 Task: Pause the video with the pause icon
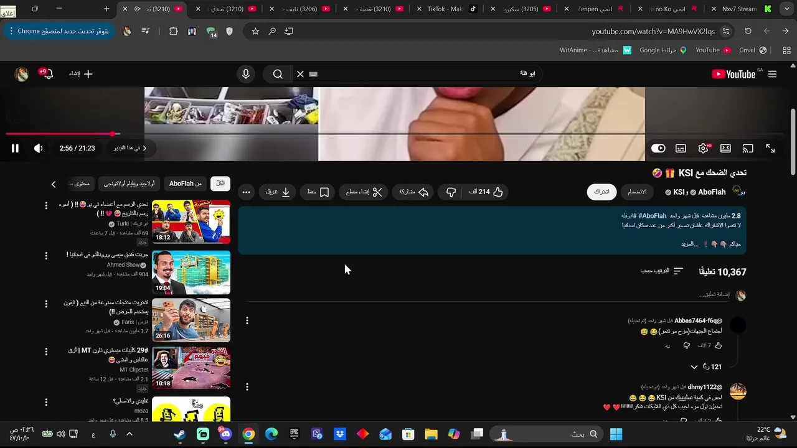pyautogui.click(x=15, y=148)
